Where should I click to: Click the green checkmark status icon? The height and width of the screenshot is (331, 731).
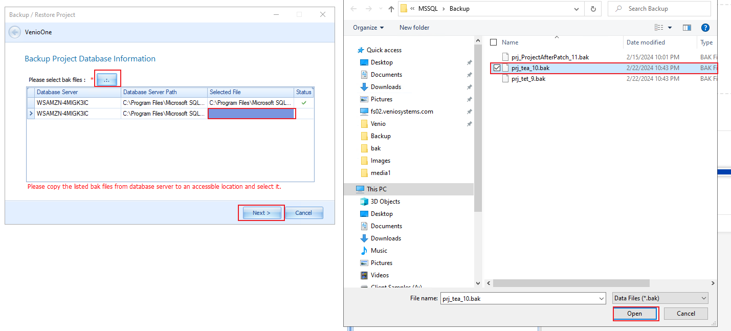[304, 103]
